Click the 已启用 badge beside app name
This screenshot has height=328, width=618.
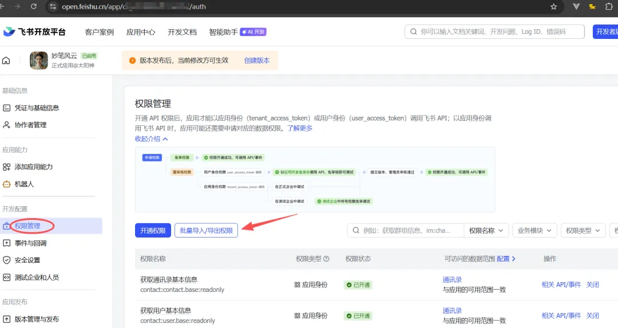pos(89,56)
